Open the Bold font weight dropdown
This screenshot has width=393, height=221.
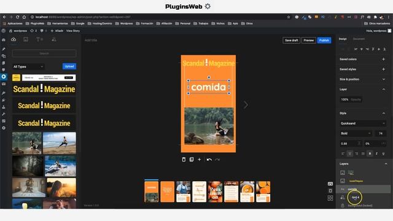356,133
